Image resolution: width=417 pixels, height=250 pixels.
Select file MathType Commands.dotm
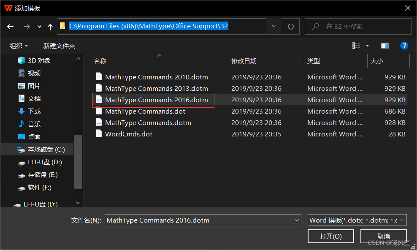coord(148,123)
